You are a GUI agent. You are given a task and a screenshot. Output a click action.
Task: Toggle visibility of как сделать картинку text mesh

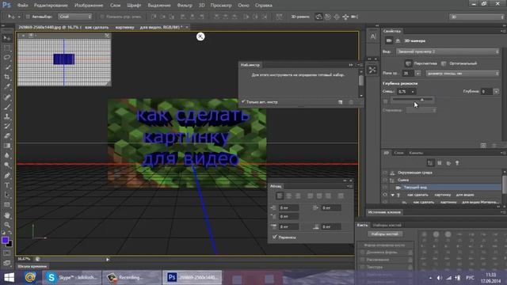385,195
